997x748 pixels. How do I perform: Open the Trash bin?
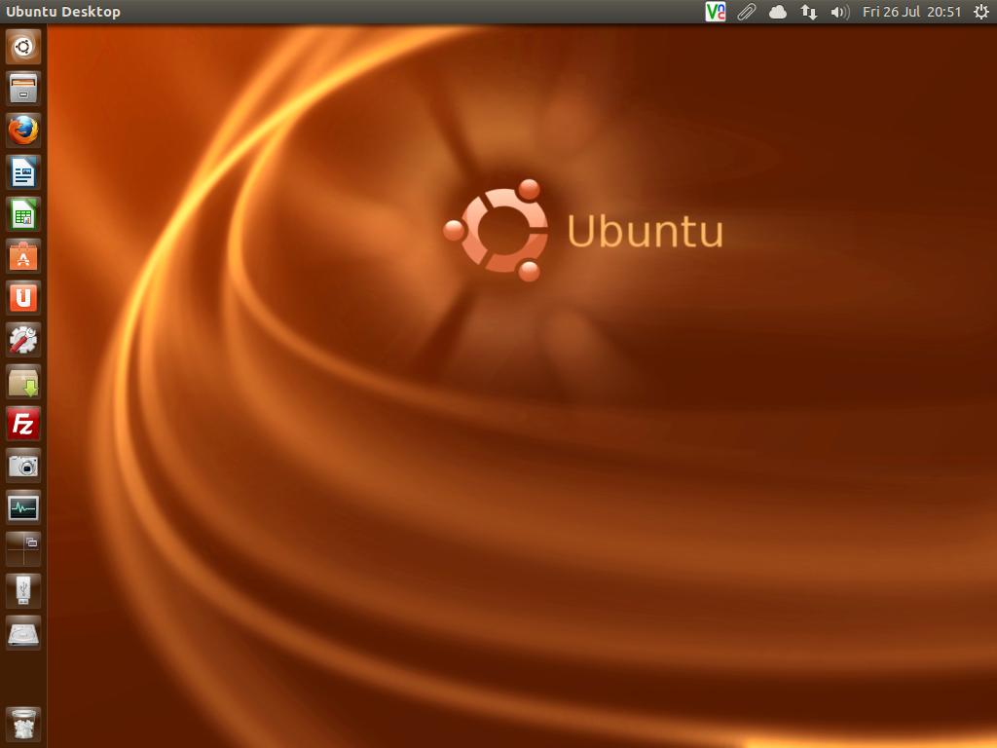pyautogui.click(x=23, y=724)
